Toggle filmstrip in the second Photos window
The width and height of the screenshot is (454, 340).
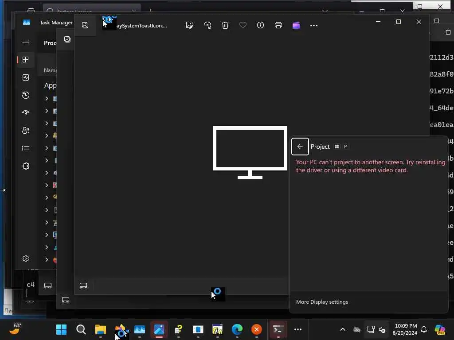point(66,300)
